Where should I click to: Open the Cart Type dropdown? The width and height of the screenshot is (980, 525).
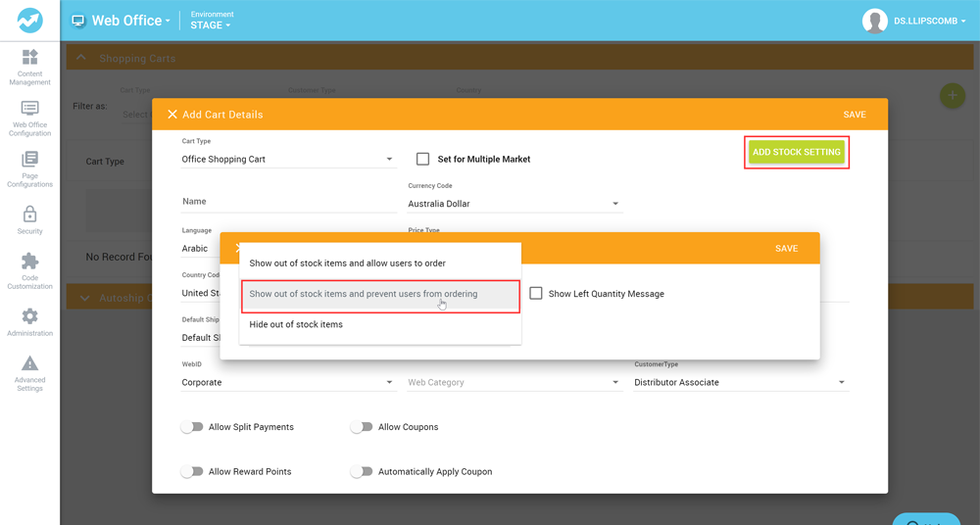coord(288,159)
